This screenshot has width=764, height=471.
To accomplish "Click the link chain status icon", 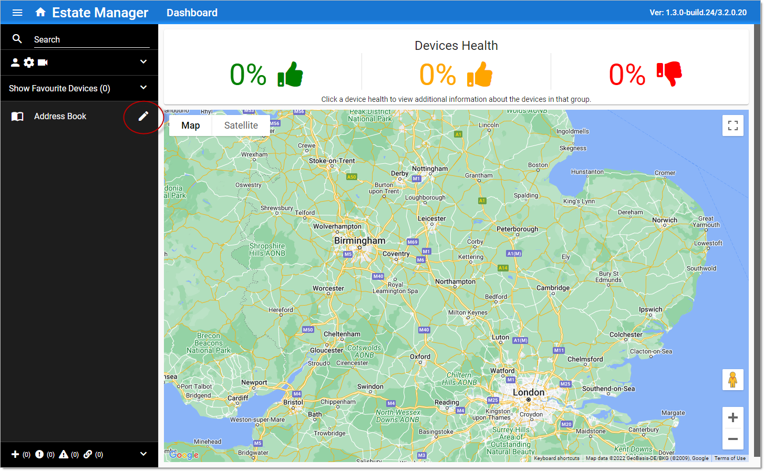I will point(88,454).
